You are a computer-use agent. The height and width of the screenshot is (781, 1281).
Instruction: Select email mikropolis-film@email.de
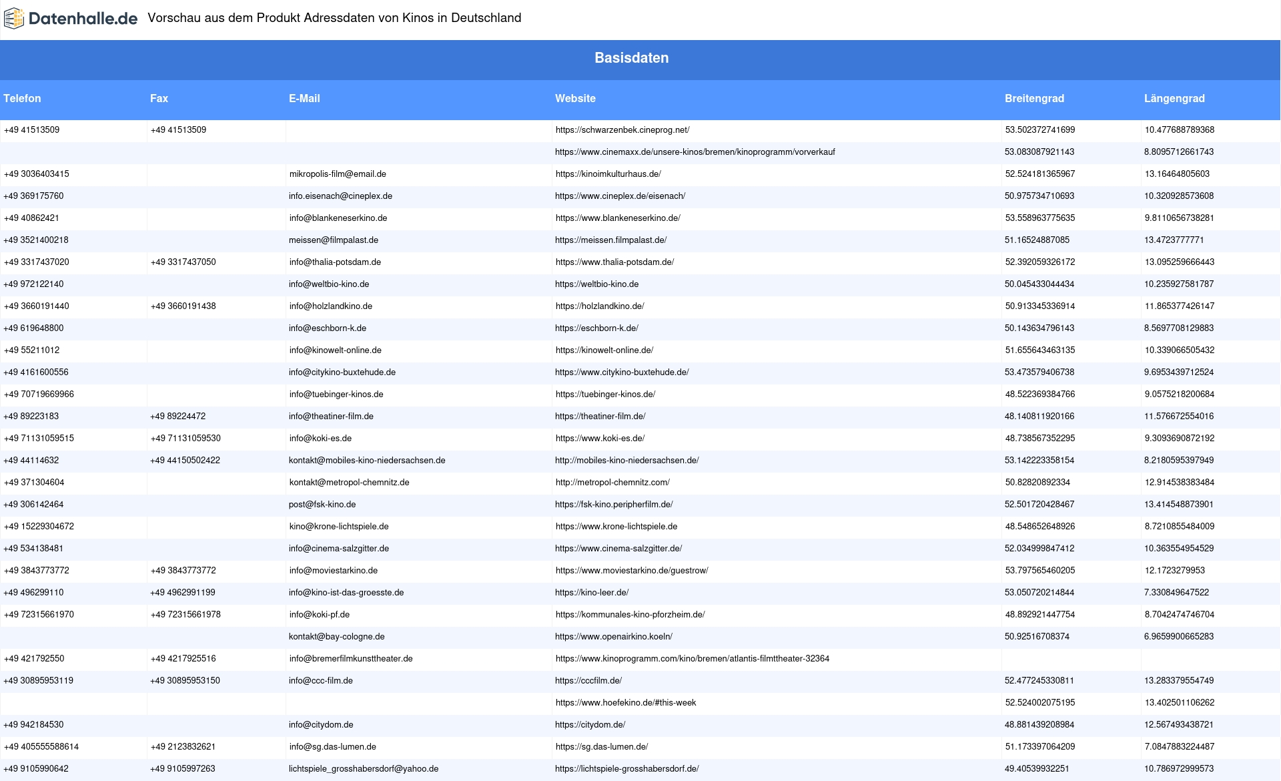[338, 174]
